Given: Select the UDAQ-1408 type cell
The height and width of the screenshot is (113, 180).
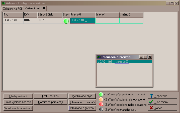Looking at the screenshot, I should tap(13, 21).
